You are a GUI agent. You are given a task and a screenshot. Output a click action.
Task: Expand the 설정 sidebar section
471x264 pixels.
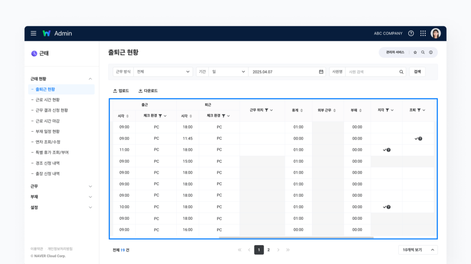[x=90, y=207]
